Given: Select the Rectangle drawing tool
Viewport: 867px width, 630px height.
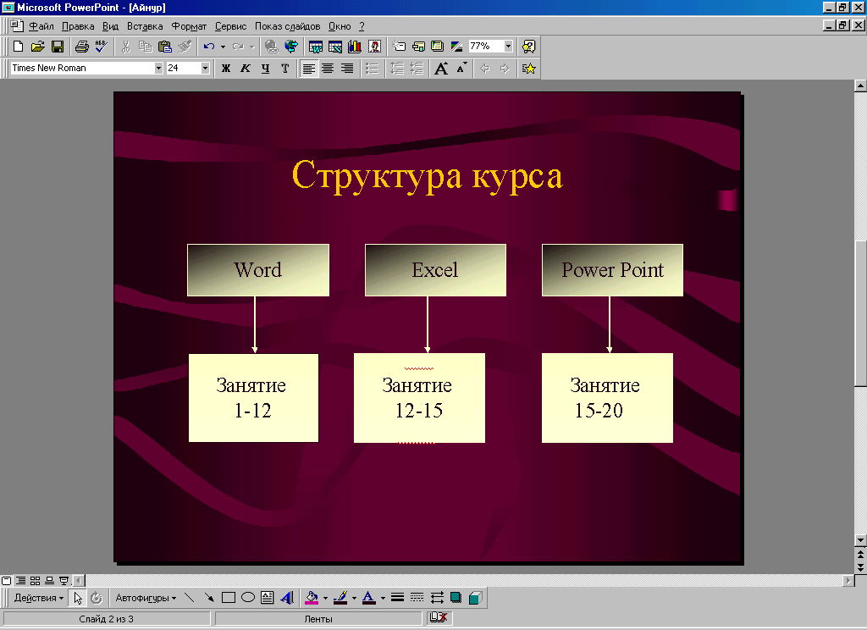Looking at the screenshot, I should (228, 598).
